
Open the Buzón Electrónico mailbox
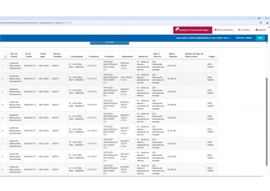[x=224, y=30]
